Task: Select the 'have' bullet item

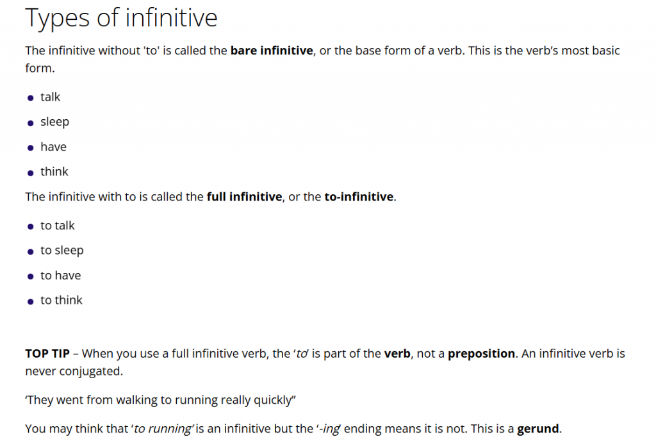Action: click(54, 147)
